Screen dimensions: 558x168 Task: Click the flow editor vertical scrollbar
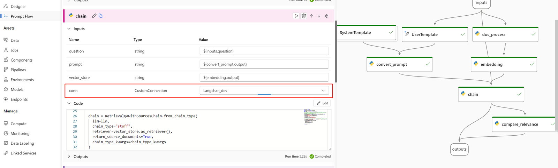click(x=336, y=51)
